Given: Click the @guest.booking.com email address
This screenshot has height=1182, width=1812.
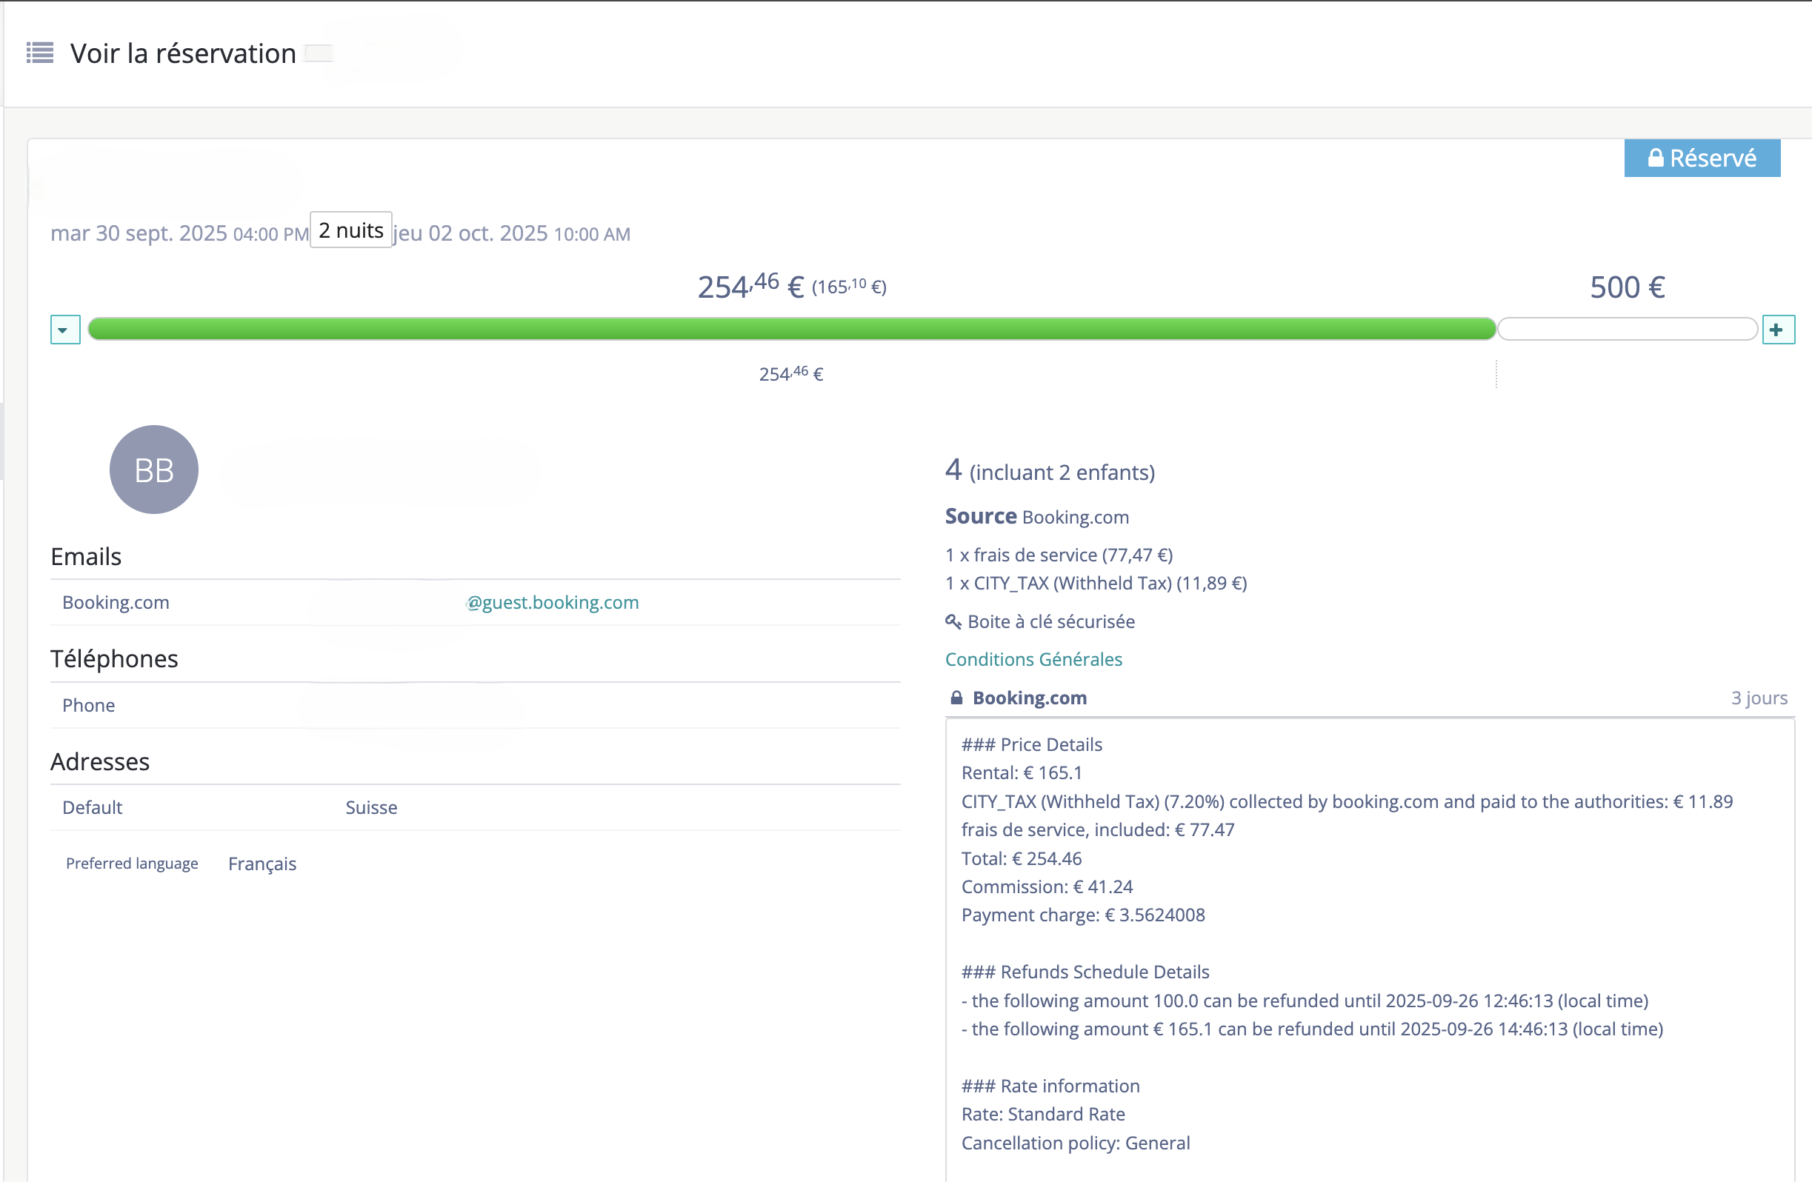Looking at the screenshot, I should tap(553, 602).
